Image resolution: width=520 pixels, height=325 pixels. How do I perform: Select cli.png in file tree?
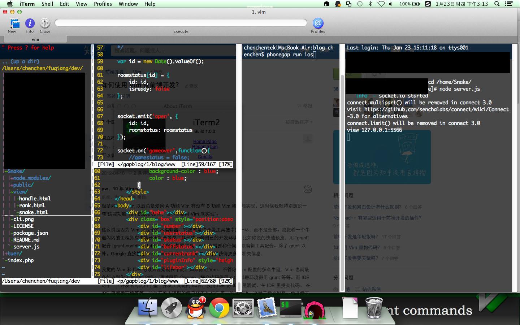[23, 219]
